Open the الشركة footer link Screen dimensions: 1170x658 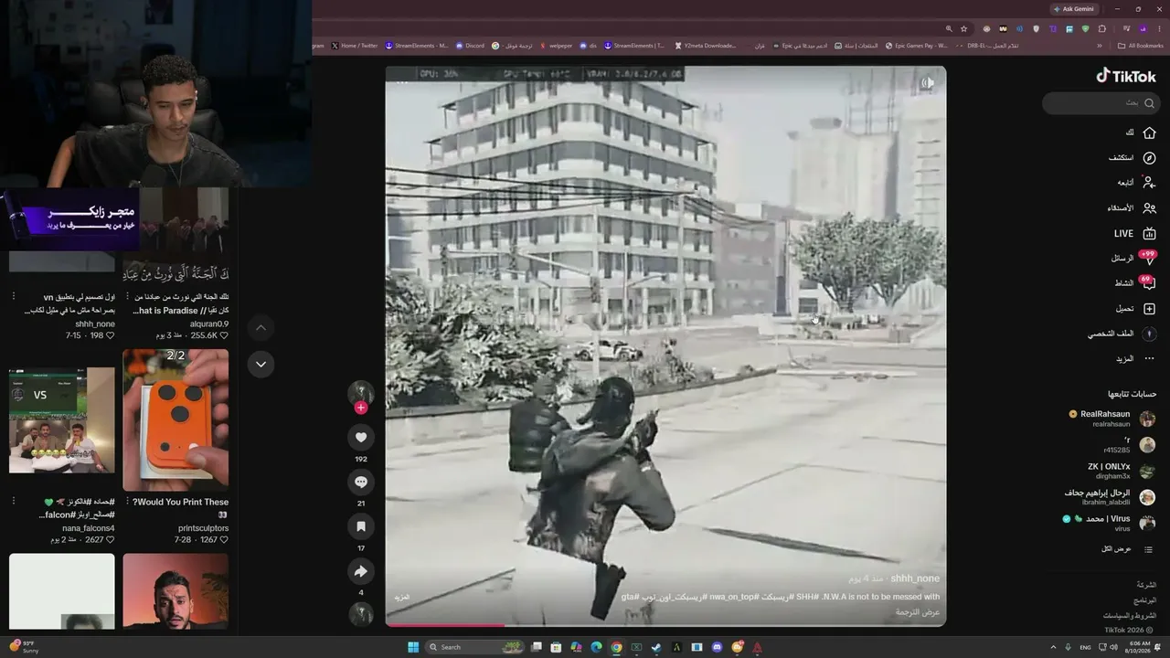(1146, 584)
